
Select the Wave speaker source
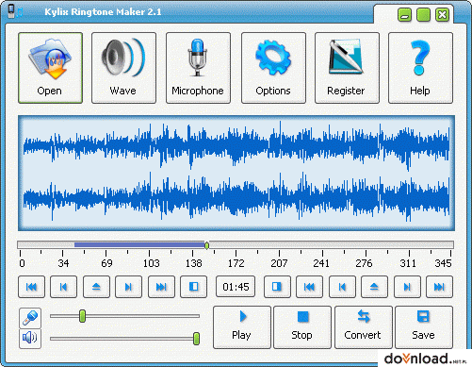(x=123, y=68)
